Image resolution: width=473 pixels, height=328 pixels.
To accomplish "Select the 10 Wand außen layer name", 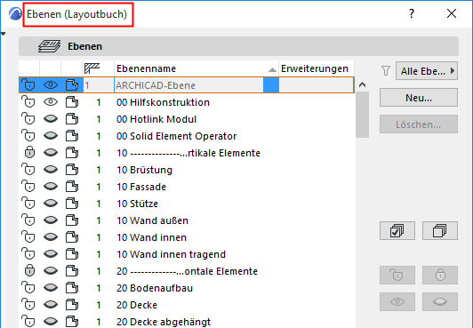I will tap(152, 220).
